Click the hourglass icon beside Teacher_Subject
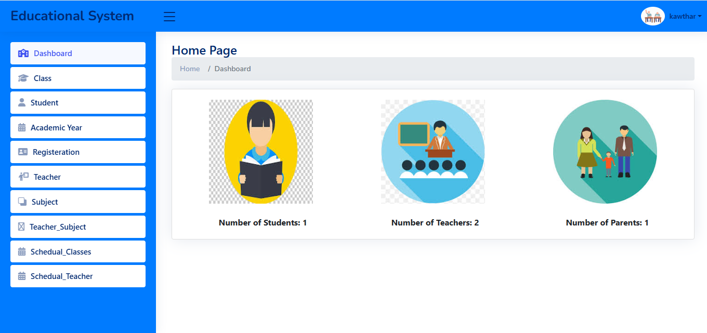Screen dimensions: 707x333 tap(21, 227)
